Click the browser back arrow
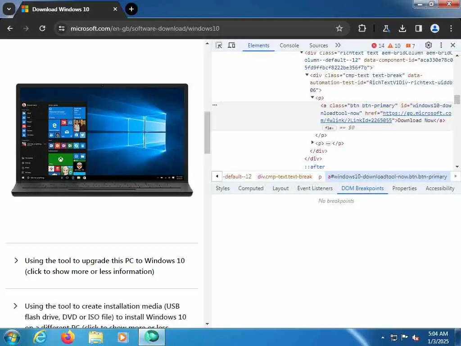Viewport: 461px width, 346px height. [10, 28]
